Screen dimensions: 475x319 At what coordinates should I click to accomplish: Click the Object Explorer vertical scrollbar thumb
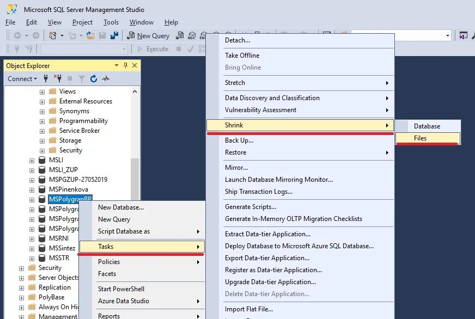click(x=135, y=179)
